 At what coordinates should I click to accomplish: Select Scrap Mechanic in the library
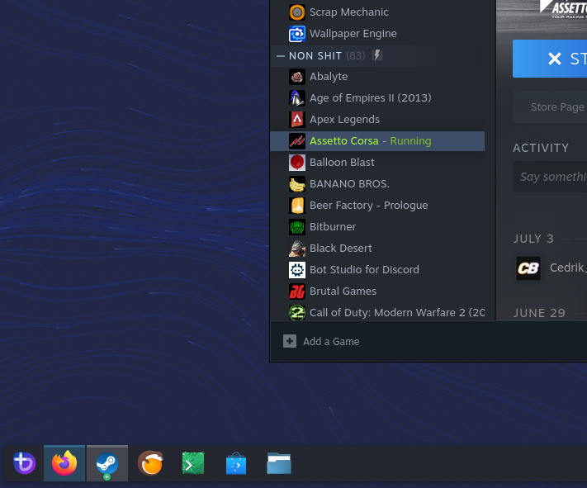[x=377, y=12]
